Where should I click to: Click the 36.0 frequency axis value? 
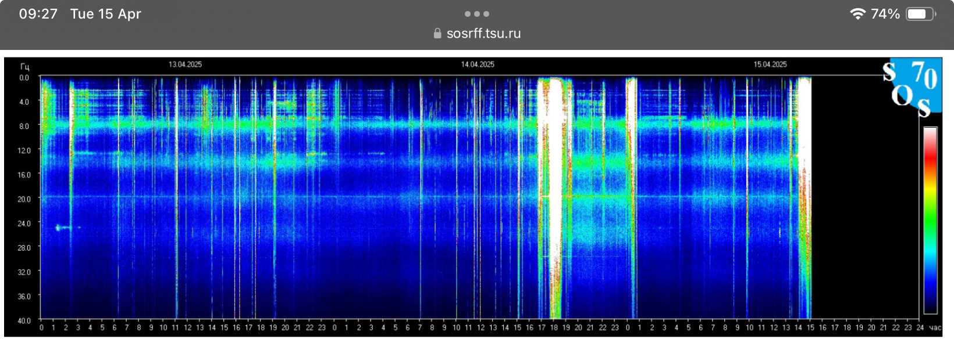[24, 297]
